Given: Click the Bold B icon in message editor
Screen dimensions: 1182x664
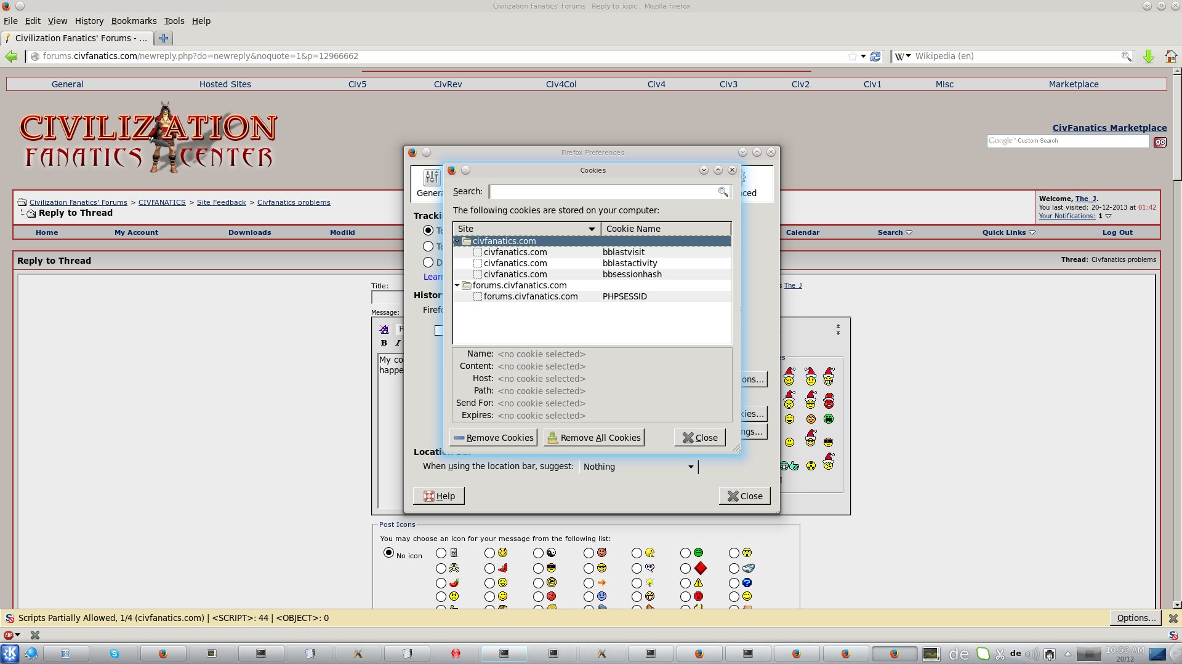Looking at the screenshot, I should pos(384,343).
